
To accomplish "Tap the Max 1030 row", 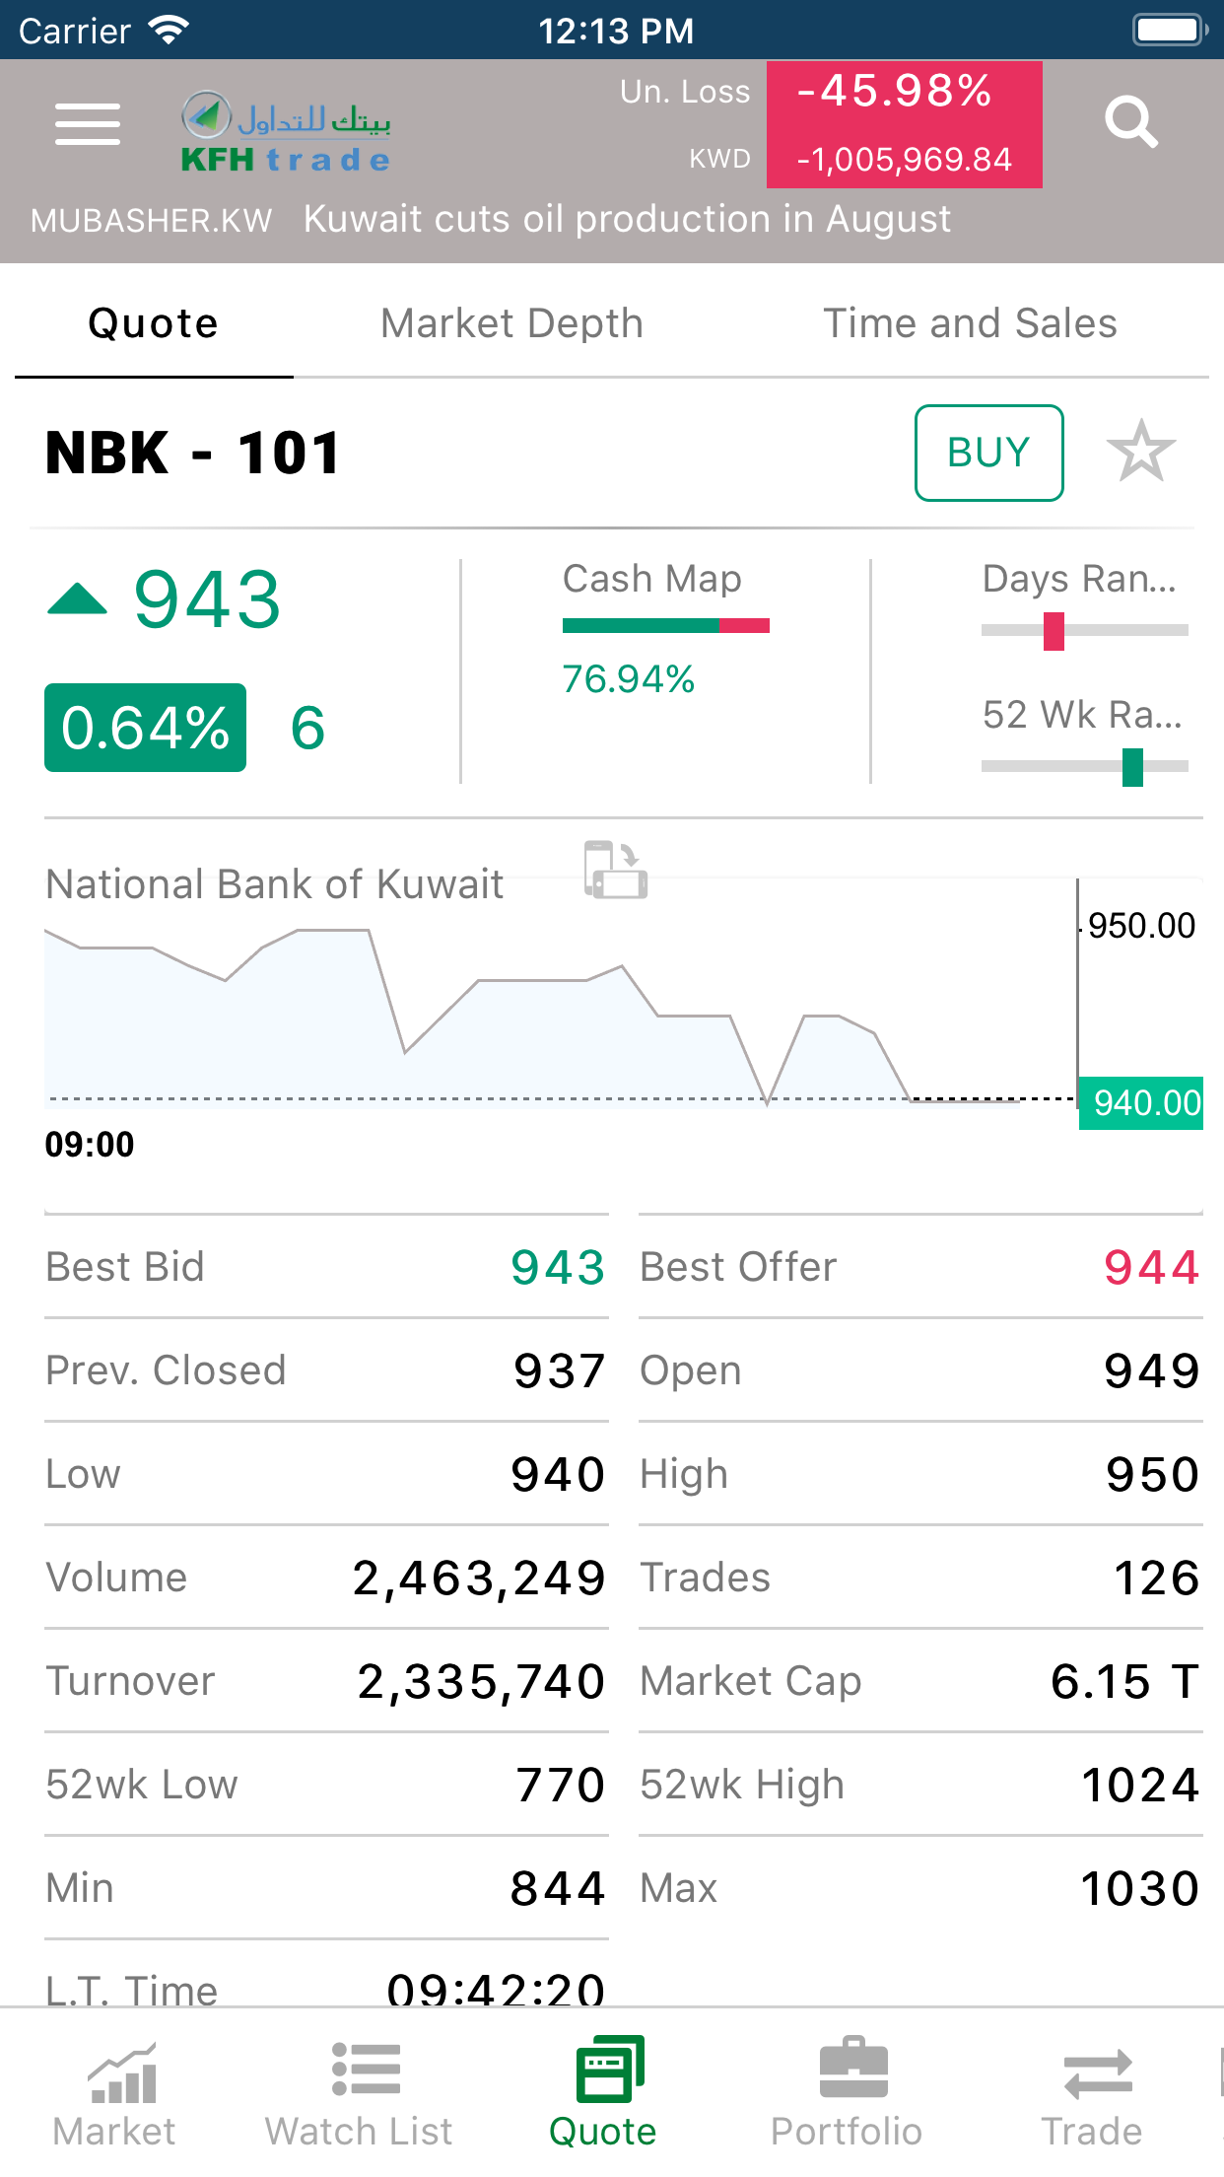I will click(920, 1888).
